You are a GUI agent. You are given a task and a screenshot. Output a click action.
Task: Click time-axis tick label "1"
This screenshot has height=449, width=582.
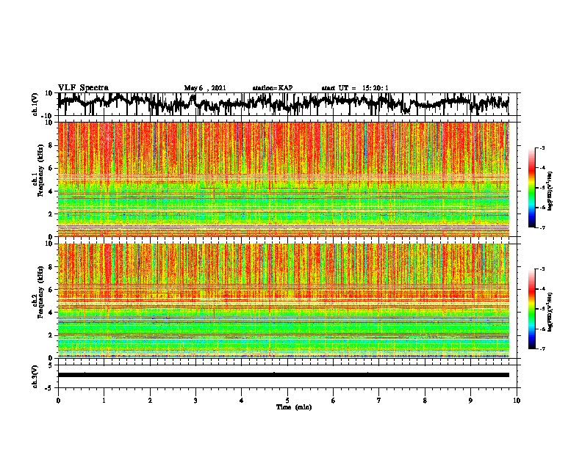pyautogui.click(x=104, y=401)
